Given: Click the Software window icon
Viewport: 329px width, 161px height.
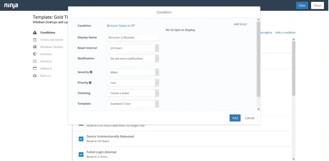Looking at the screenshot, I should (x=35, y=68).
